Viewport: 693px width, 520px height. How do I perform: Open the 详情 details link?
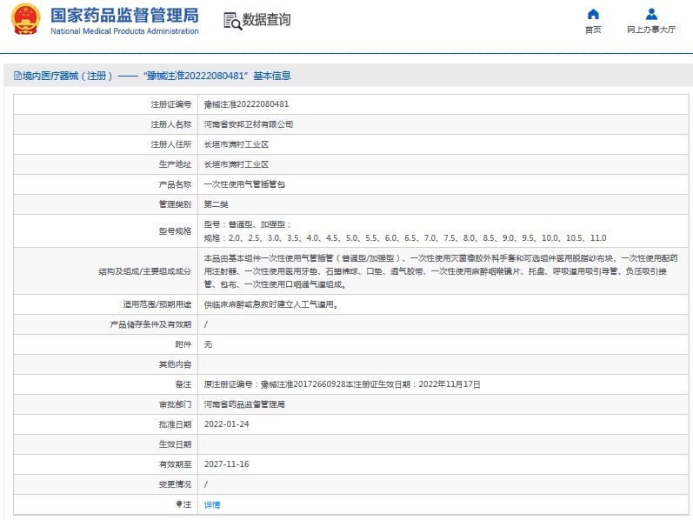point(212,504)
